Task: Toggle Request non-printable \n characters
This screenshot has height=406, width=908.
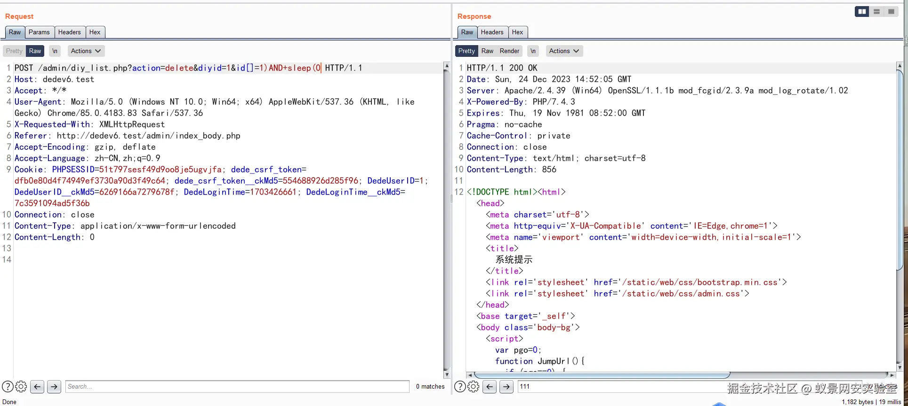Action: (x=55, y=51)
